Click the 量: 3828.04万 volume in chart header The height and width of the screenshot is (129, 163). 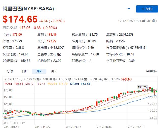point(94,79)
